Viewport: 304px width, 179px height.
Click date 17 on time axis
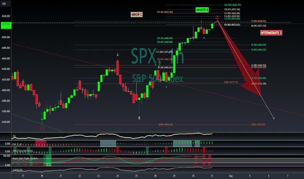(x=23, y=176)
